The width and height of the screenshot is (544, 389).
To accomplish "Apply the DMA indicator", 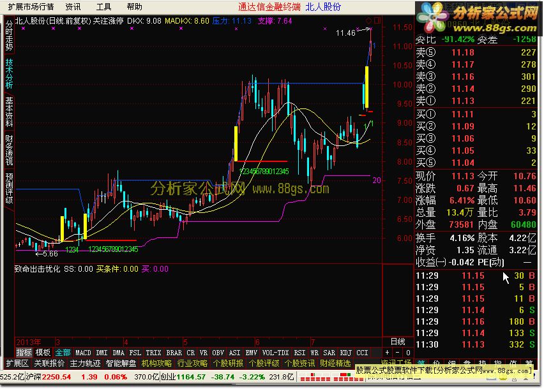I will [118, 353].
